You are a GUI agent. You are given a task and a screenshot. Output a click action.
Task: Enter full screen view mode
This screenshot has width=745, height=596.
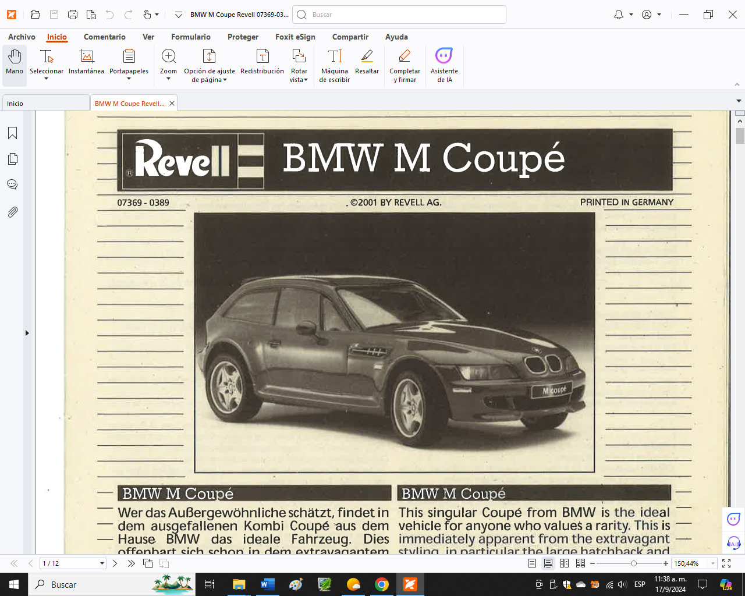726,563
